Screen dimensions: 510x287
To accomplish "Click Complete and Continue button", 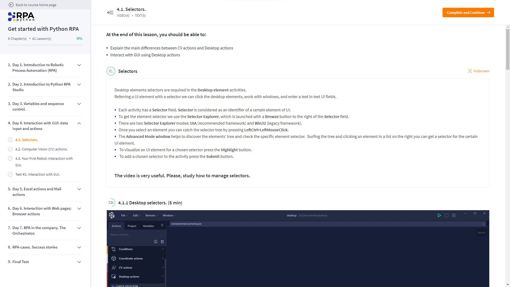I will pyautogui.click(x=468, y=12).
